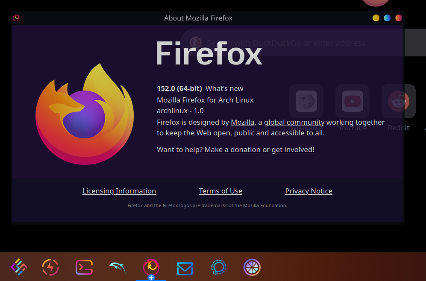Open the terminal app from the dock
This screenshot has height=281, width=426.
84,267
